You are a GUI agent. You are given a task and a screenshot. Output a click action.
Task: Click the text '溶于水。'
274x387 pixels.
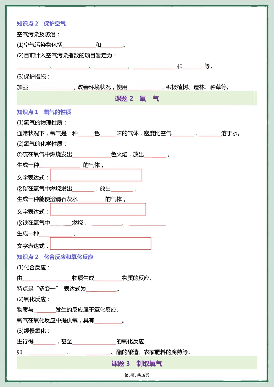tap(231, 133)
